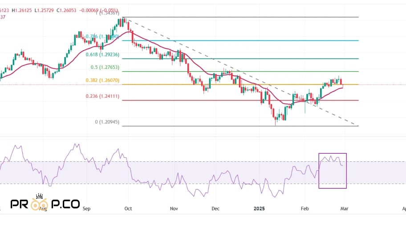
Task: Click the 0.5 (1.27653) Fibonacci label
Action: click(x=105, y=67)
